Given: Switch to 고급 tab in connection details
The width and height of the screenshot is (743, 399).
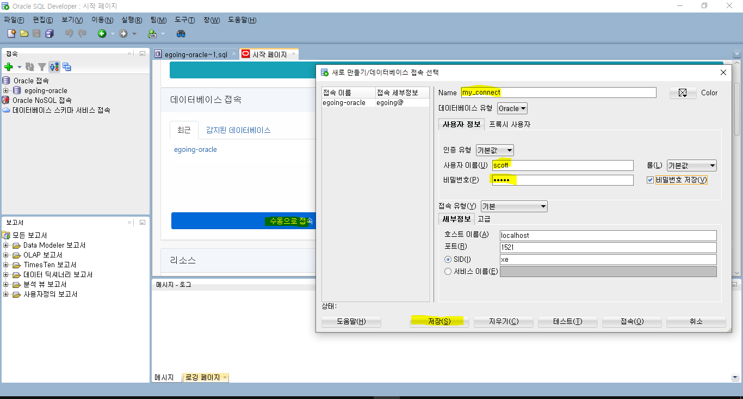Looking at the screenshot, I should 484,219.
